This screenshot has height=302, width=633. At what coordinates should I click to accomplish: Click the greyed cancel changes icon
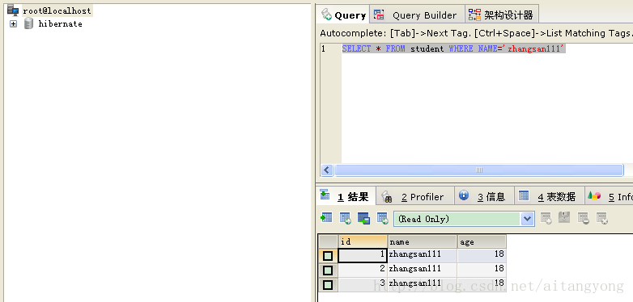tap(602, 218)
